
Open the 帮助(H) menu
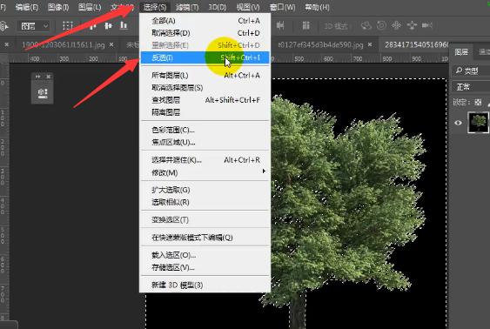tap(317, 7)
